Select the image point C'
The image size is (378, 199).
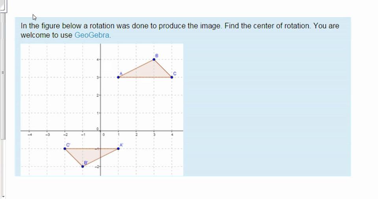point(65,149)
